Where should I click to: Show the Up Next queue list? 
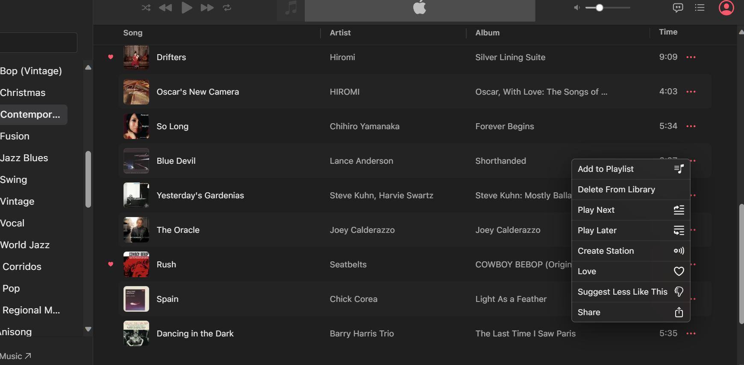pyautogui.click(x=700, y=8)
